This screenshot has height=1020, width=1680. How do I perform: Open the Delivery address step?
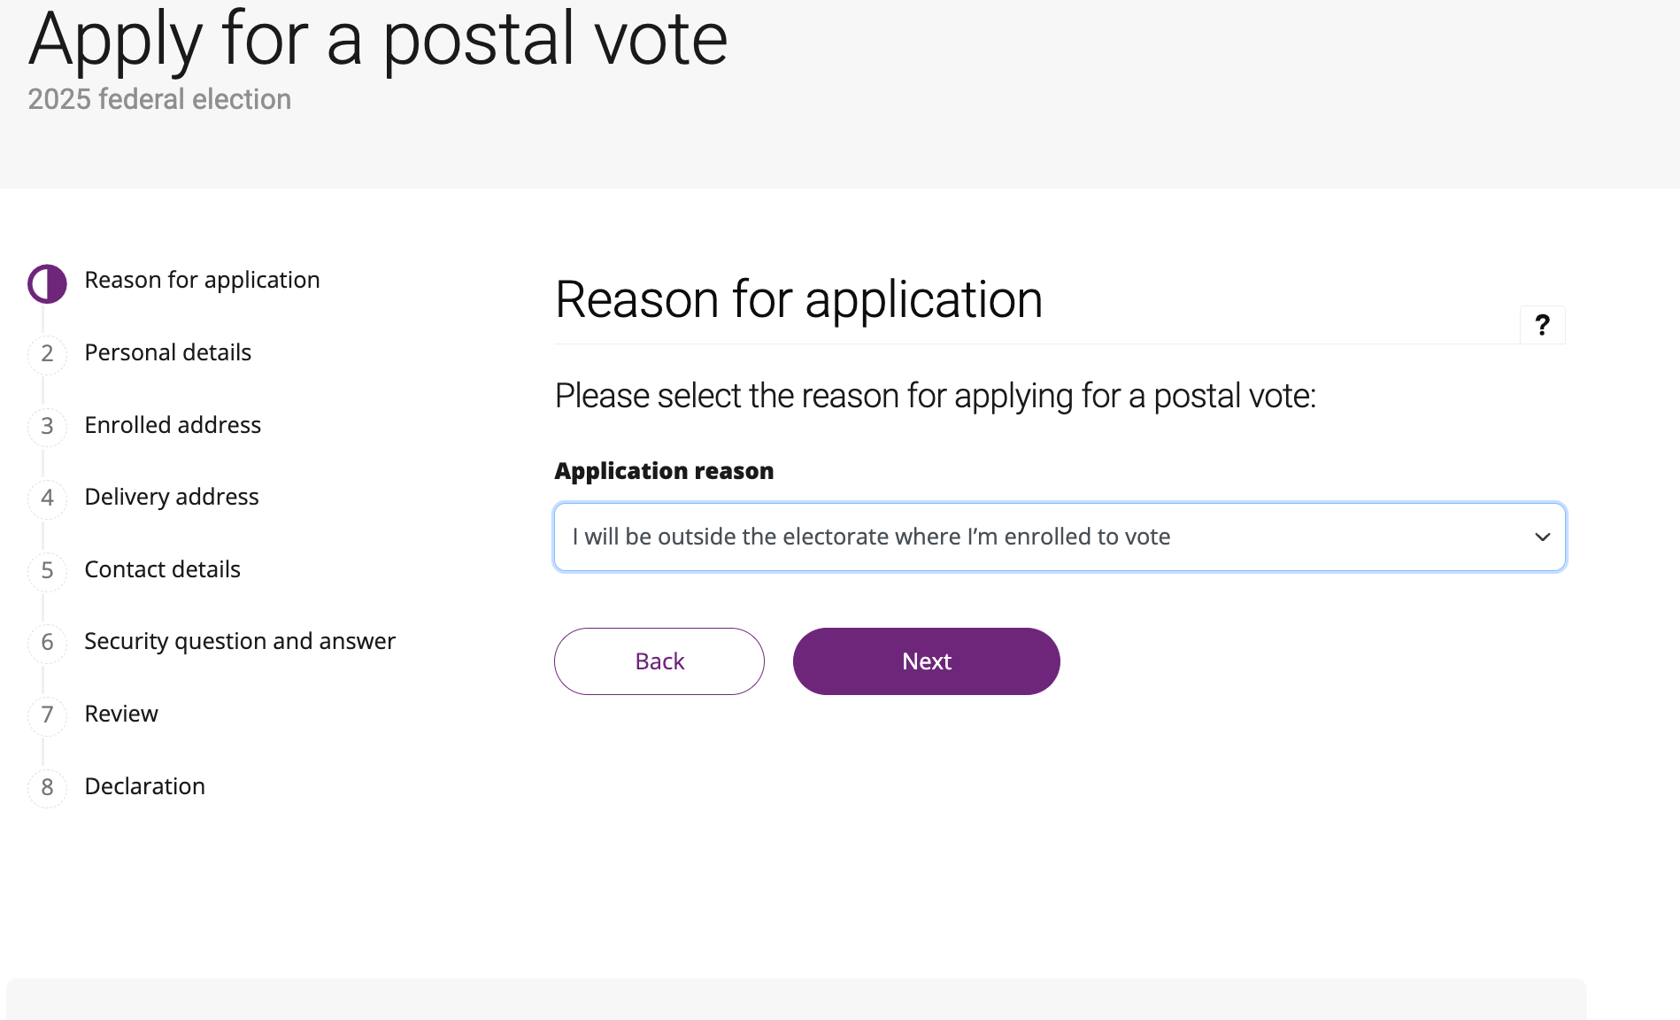coord(172,497)
